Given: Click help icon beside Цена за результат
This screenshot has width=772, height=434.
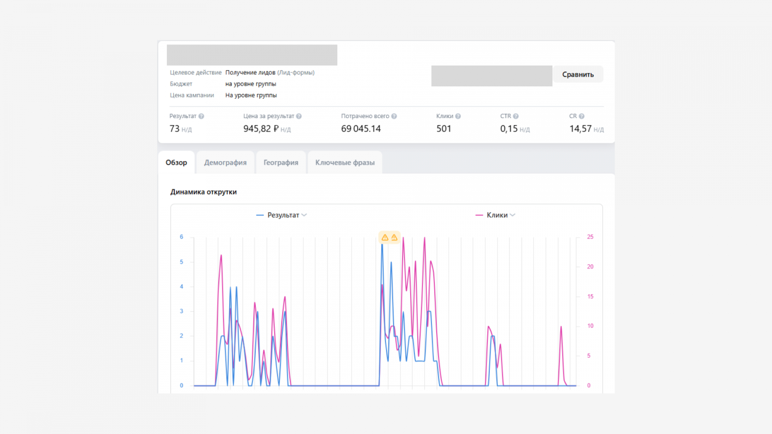Looking at the screenshot, I should tap(299, 116).
